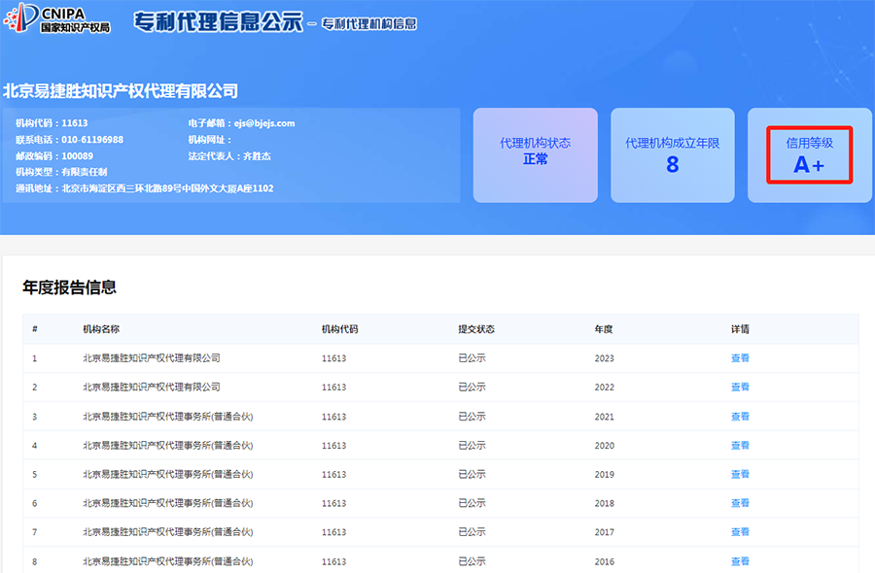Viewport: 875px width, 573px height.
Task: Click the 专利代理信息公示 page title
Action: coord(218,22)
